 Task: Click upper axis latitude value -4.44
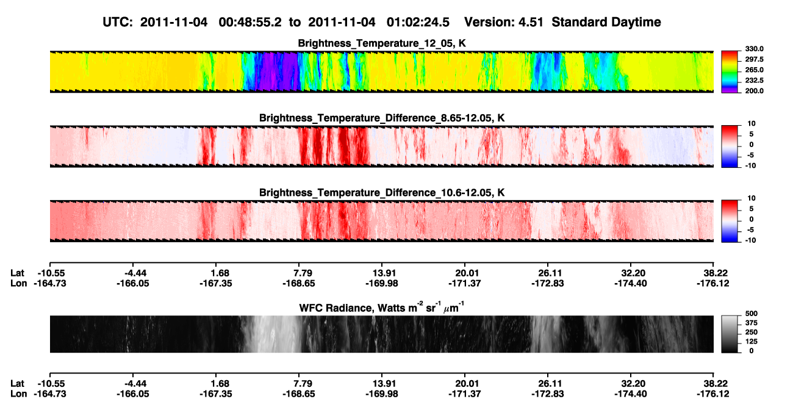pyautogui.click(x=134, y=273)
